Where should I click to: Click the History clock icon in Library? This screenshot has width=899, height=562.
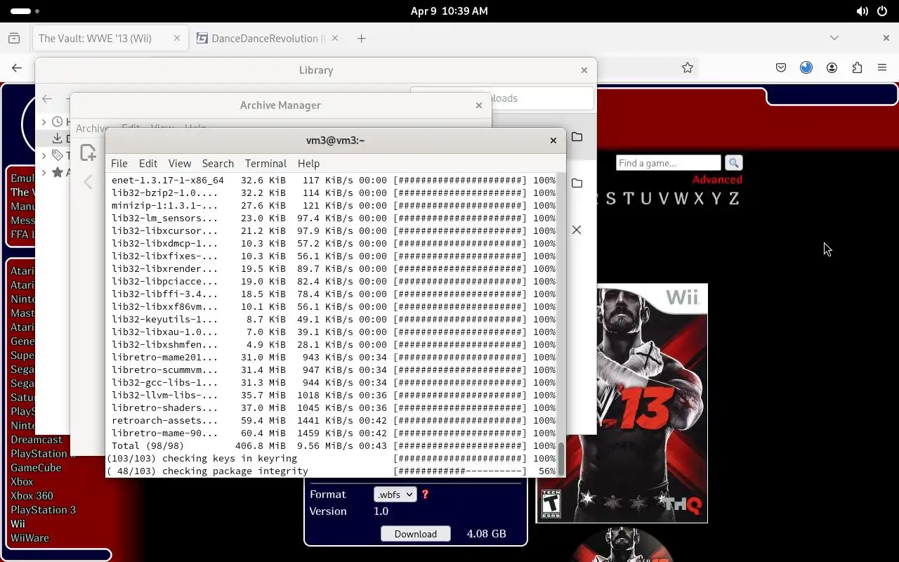tap(58, 122)
